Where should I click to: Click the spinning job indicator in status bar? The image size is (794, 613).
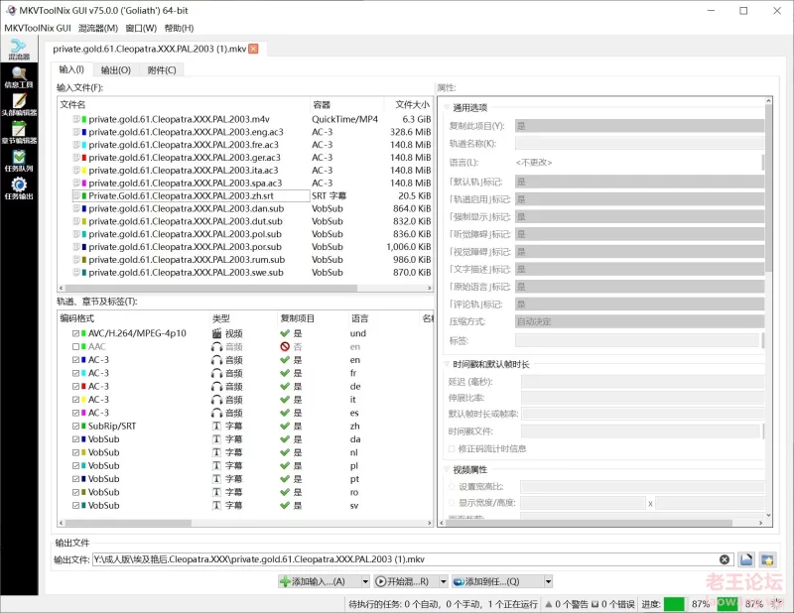[776, 603]
